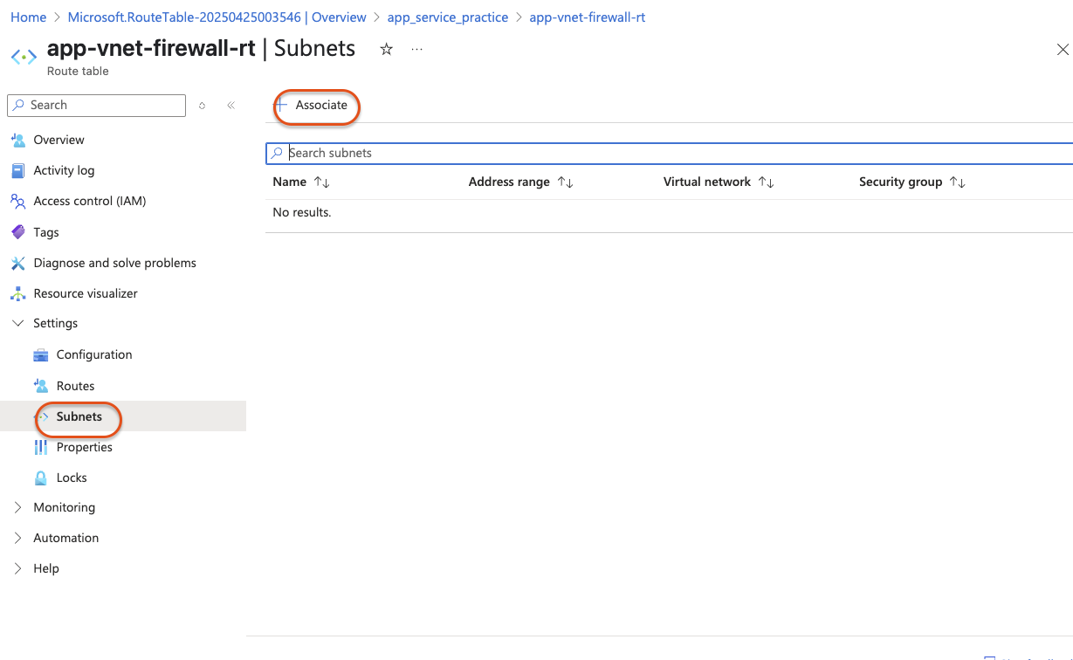Screen dimensions: 1073x660
Task: Click the Associate button
Action: (313, 105)
